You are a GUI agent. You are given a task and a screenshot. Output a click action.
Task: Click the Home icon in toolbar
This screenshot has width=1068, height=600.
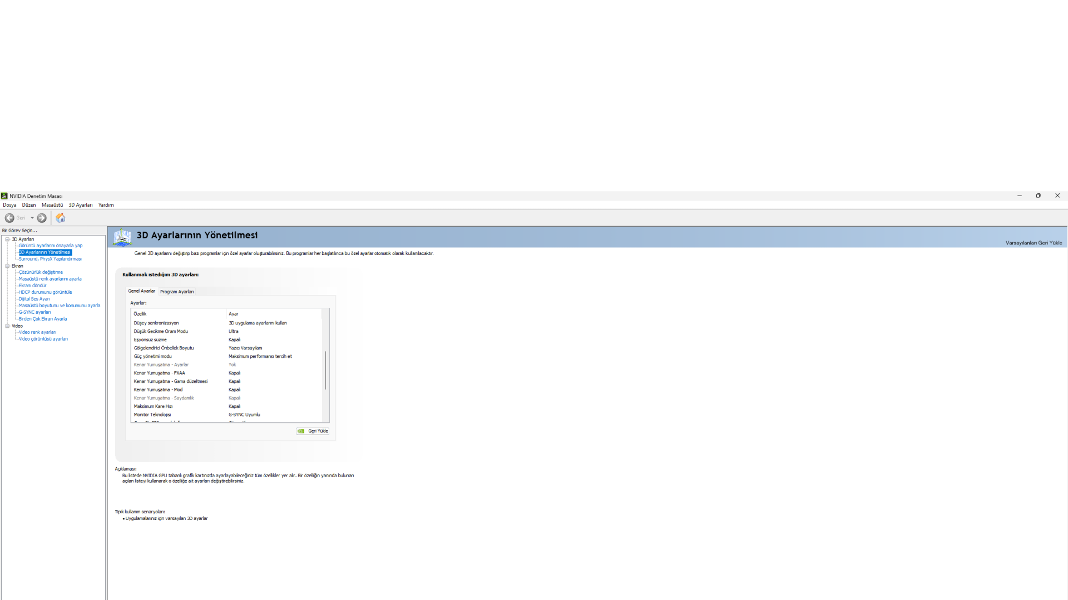(61, 218)
